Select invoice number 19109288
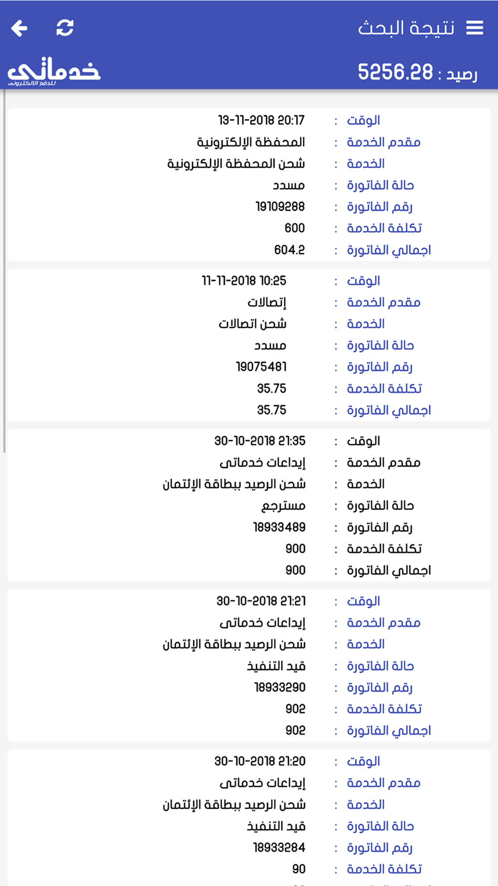498x886 pixels. [280, 207]
